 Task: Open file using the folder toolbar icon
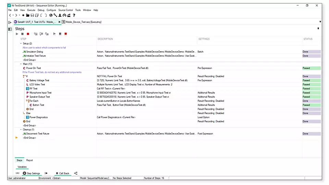[x=27, y=15]
